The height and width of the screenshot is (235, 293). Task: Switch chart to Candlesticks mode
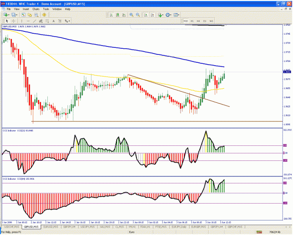pyautogui.click(x=118, y=15)
